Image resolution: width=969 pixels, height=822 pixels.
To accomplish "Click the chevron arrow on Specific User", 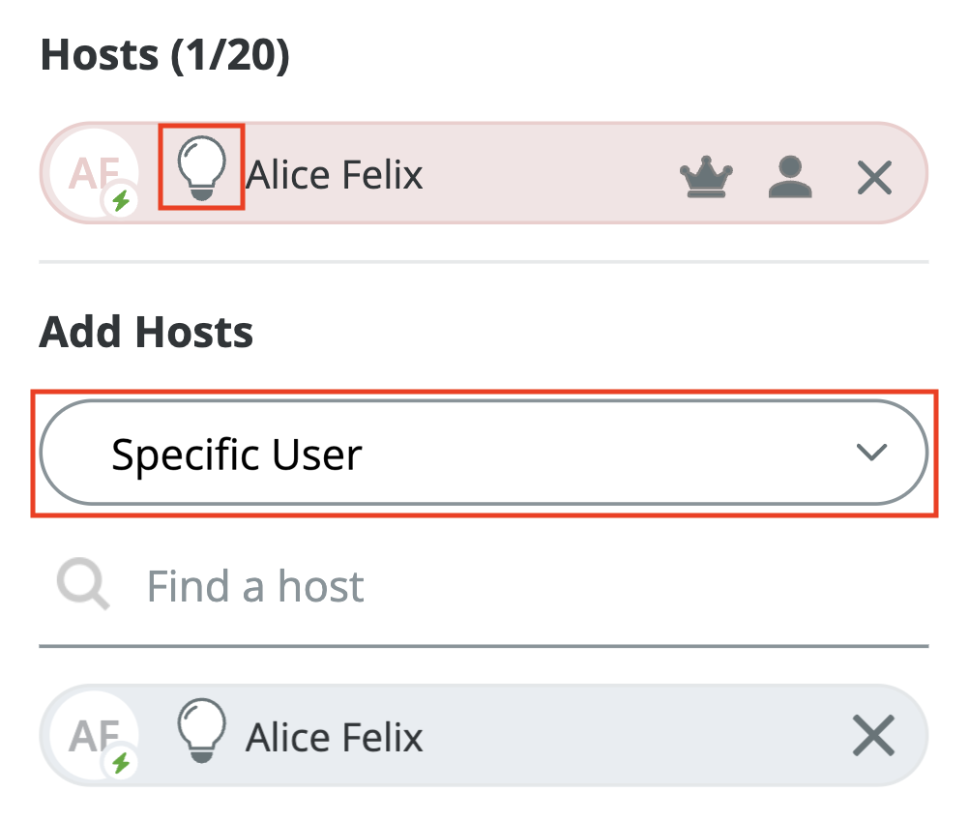I will pyautogui.click(x=871, y=453).
